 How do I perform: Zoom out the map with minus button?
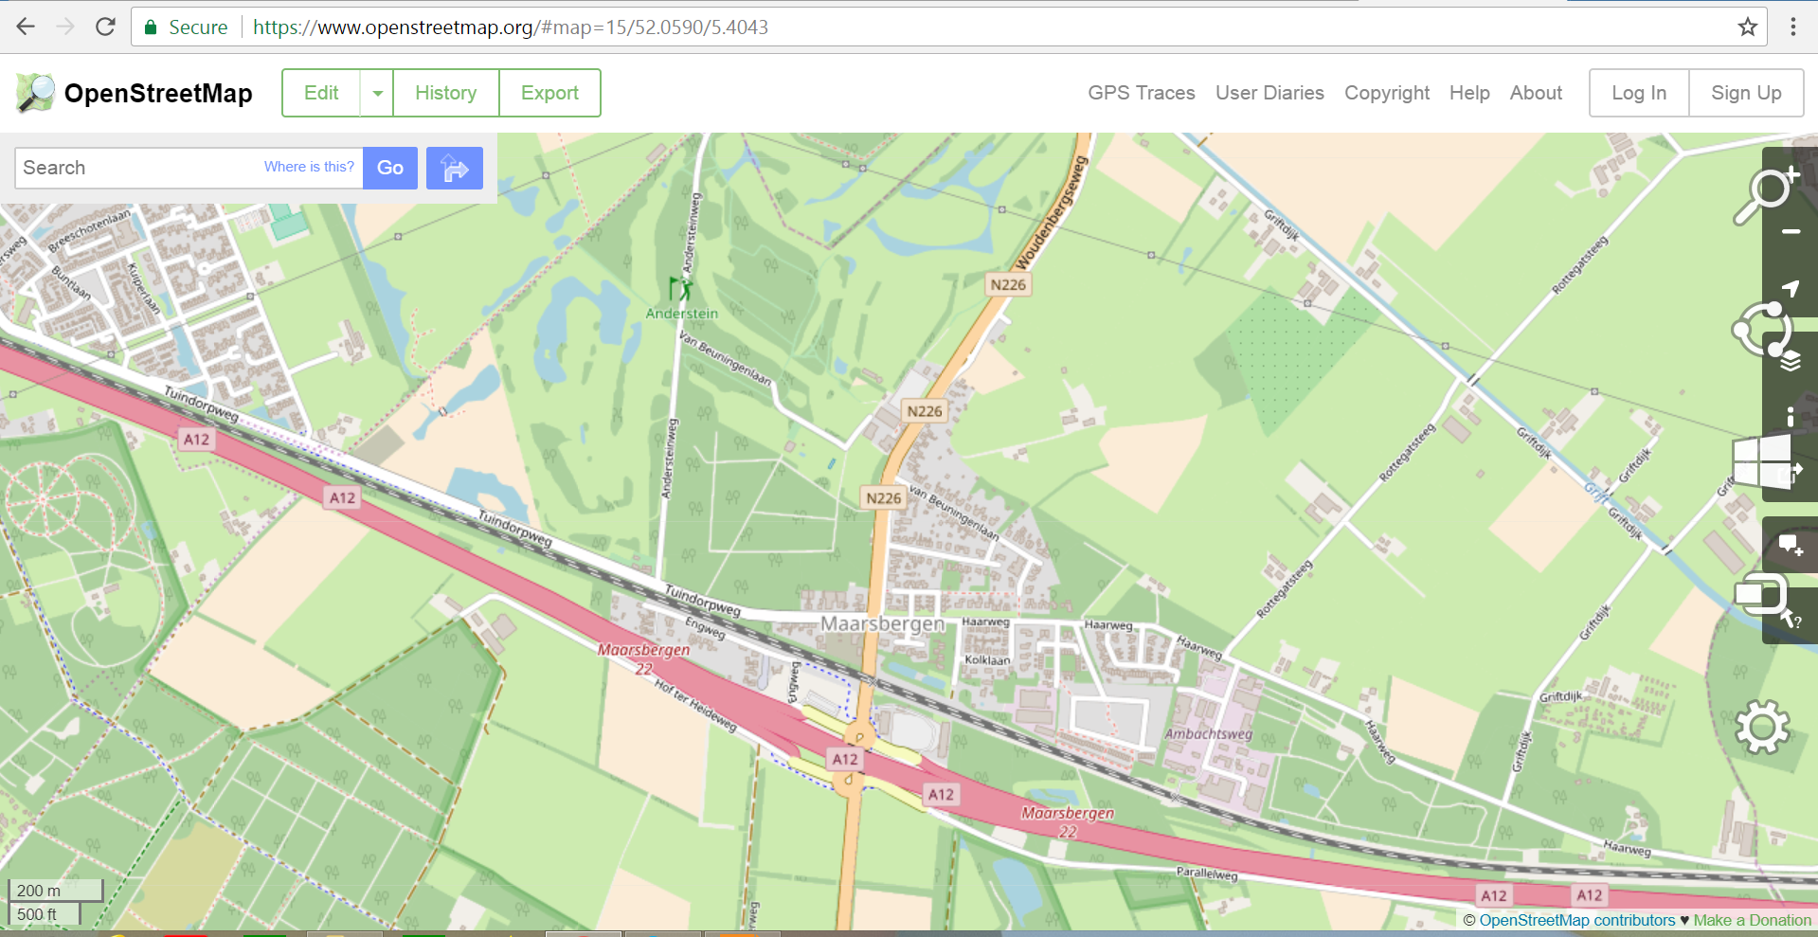[1791, 231]
